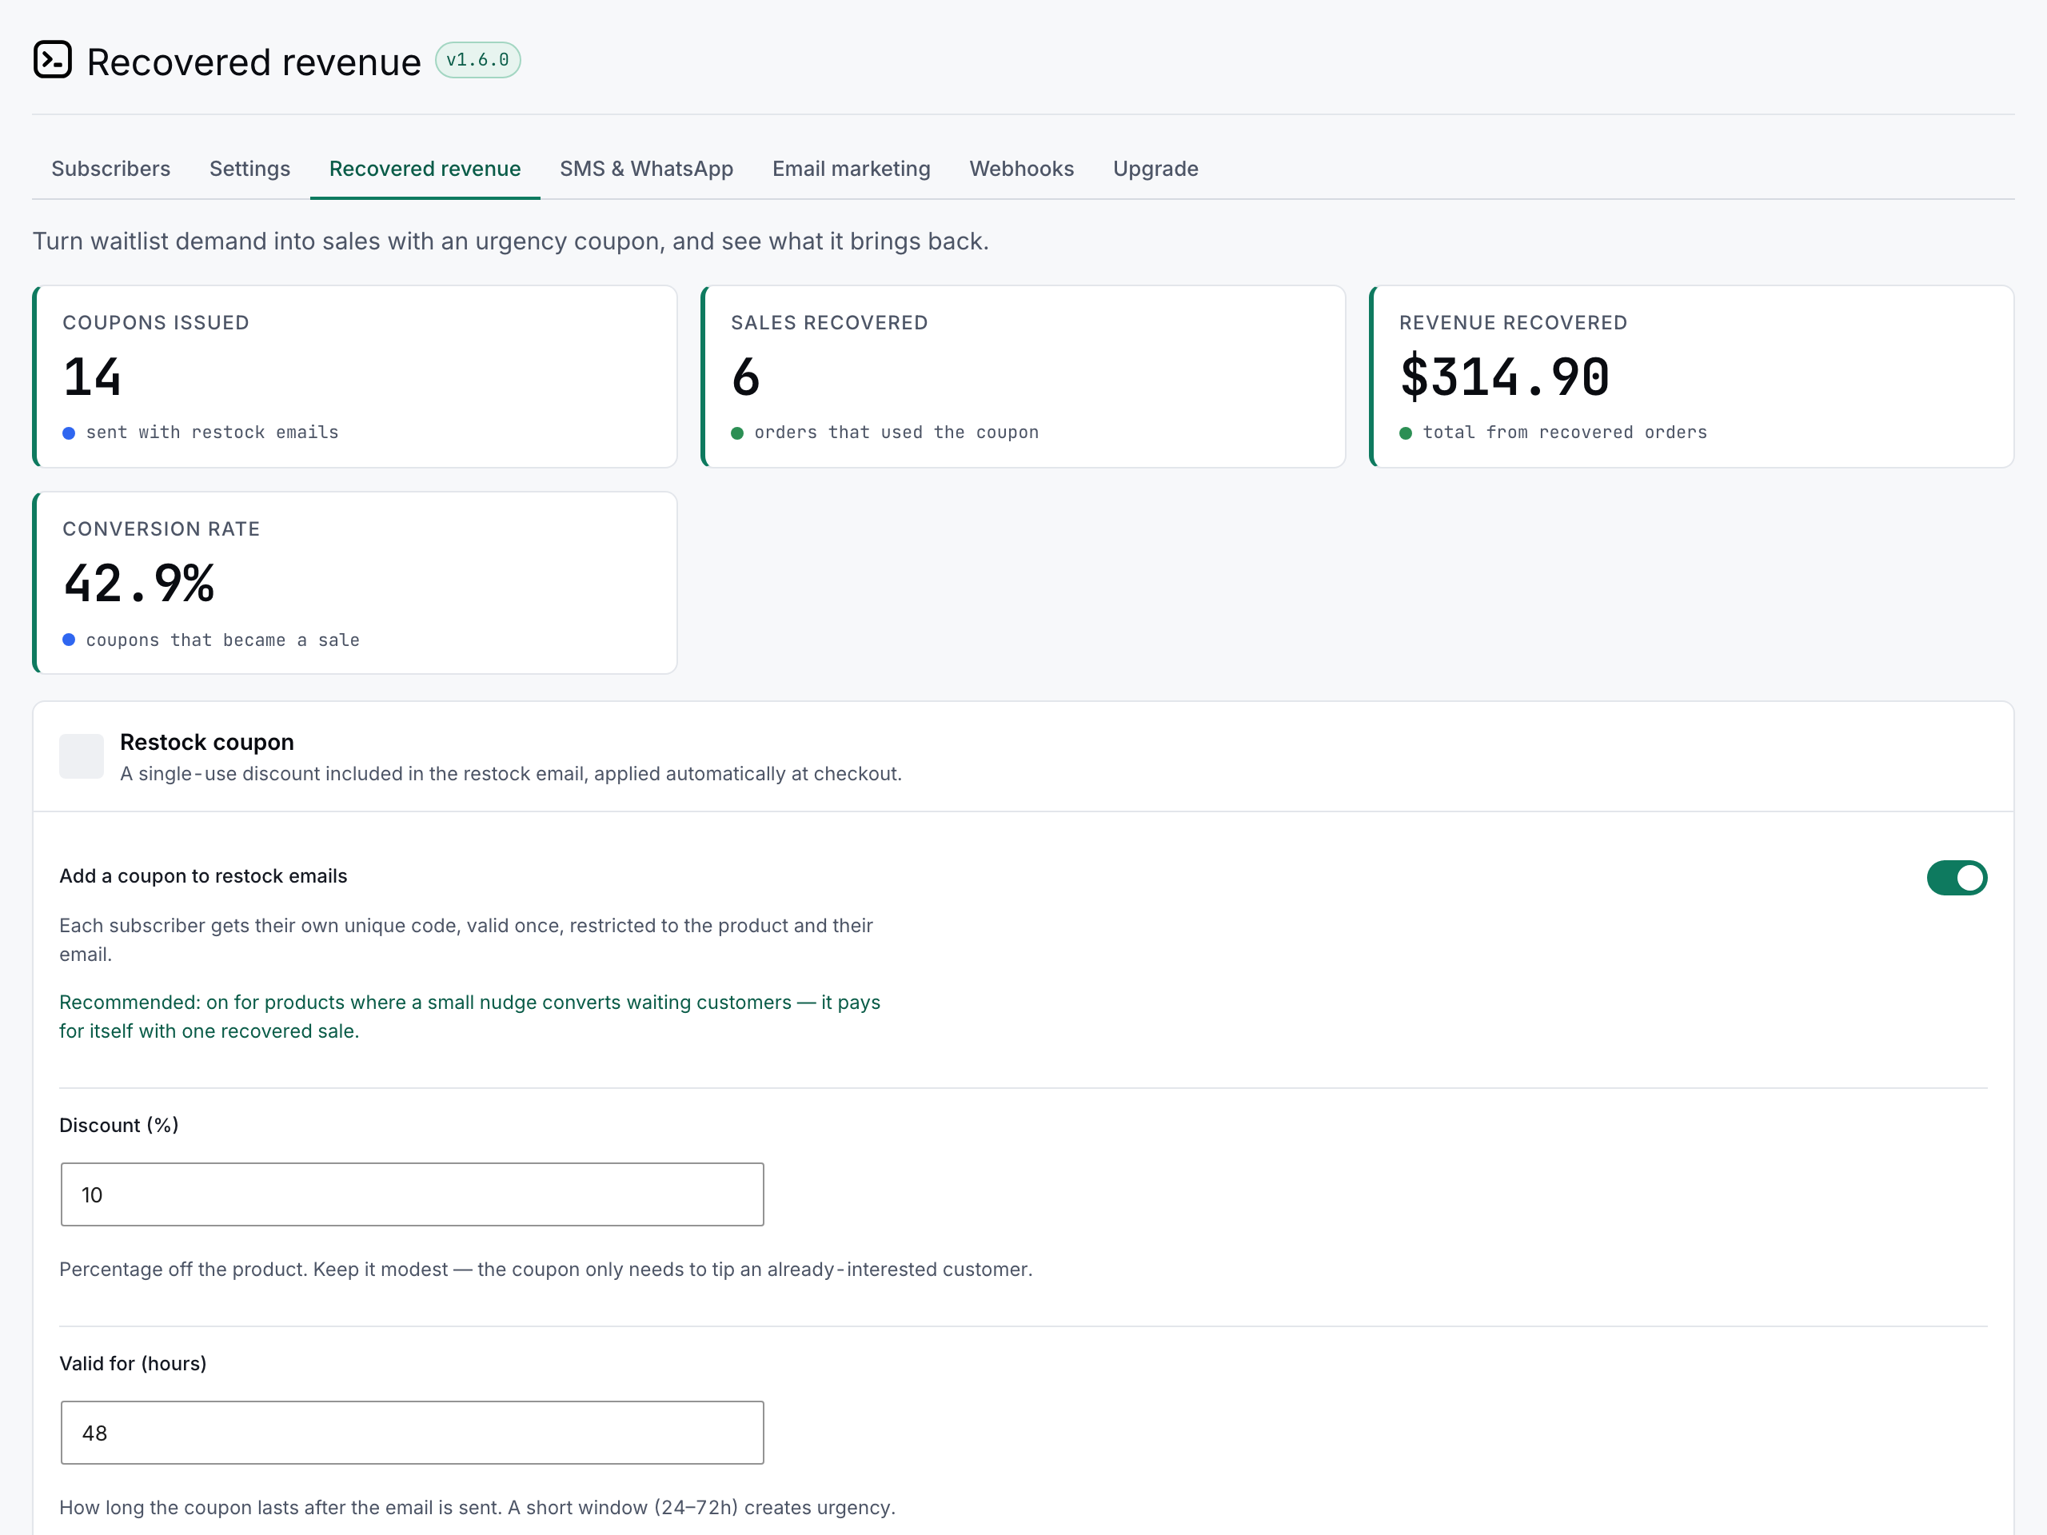Click the Sales recovered value 6
The height and width of the screenshot is (1535, 2047).
[x=746, y=377]
